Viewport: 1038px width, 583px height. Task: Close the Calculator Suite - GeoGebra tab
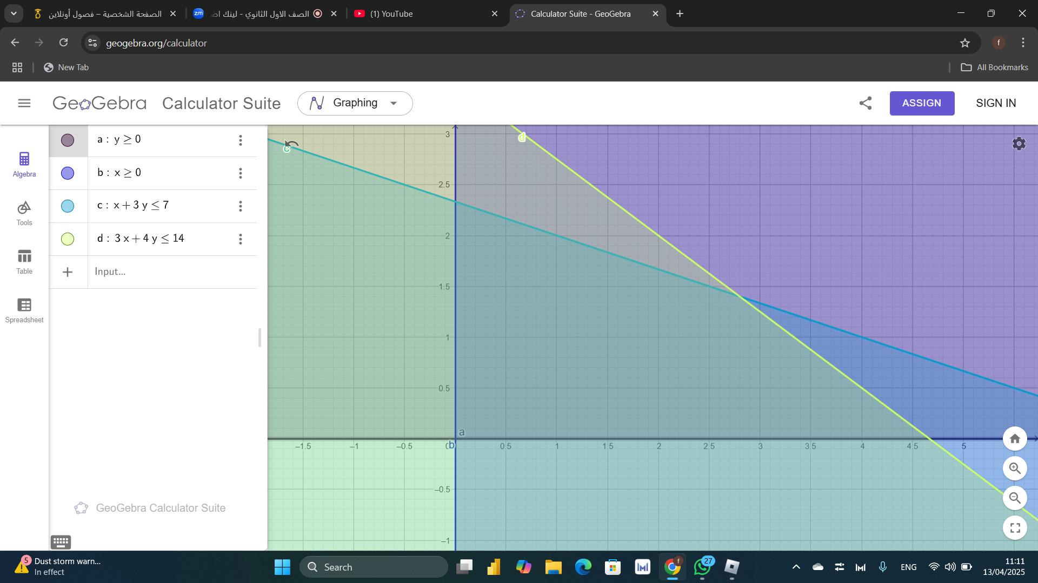[655, 13]
